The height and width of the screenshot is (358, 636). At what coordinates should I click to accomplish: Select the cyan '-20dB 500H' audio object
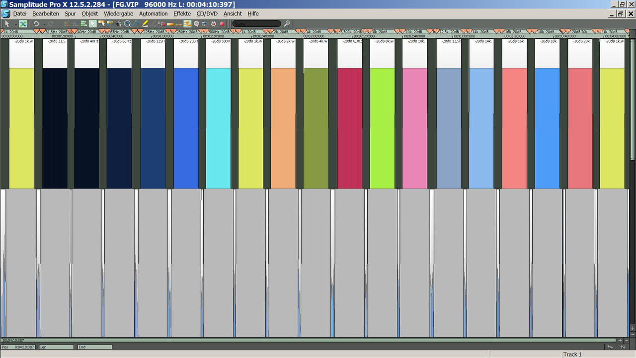point(218,113)
